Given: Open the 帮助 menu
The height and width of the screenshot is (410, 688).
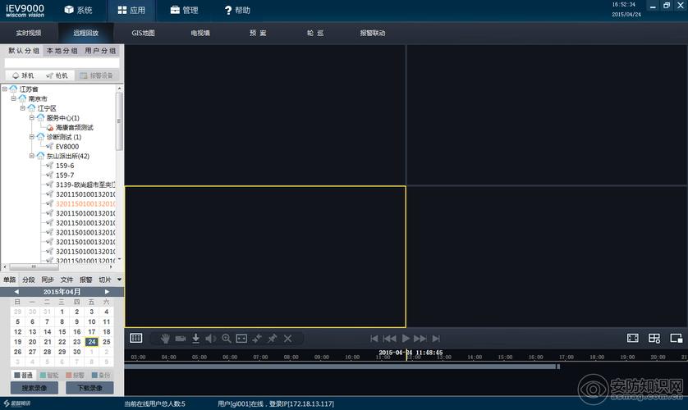Looking at the screenshot, I should tap(237, 10).
